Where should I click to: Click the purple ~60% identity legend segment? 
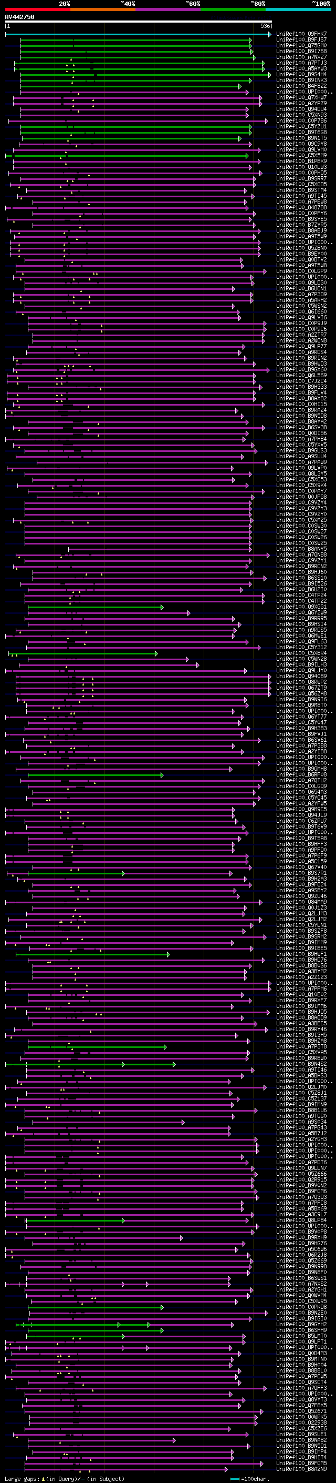[x=169, y=9]
